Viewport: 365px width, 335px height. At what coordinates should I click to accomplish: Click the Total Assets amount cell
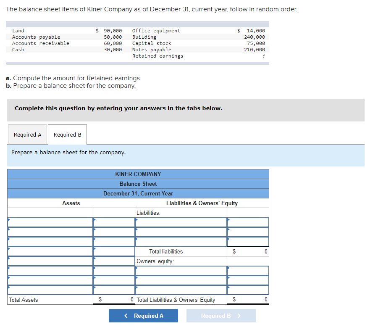[x=114, y=300]
